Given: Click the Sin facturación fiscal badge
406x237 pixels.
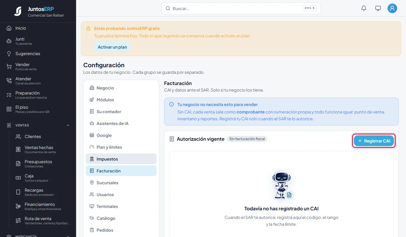Looking at the screenshot, I should point(247,139).
